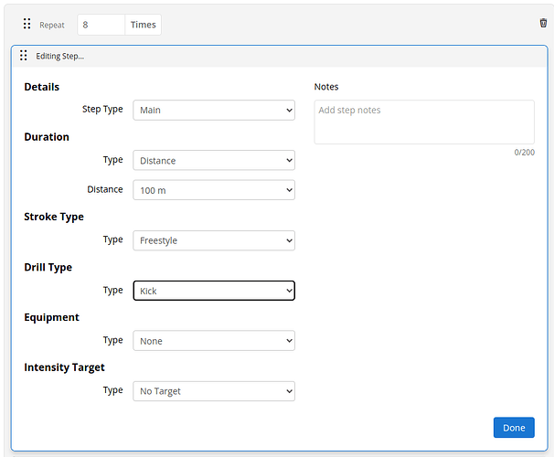
Task: Click the repeat count field showing 8
Action: click(x=101, y=25)
